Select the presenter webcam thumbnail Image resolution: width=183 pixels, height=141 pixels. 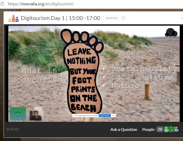tap(35, 114)
